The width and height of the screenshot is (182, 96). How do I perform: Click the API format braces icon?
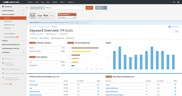point(3,78)
